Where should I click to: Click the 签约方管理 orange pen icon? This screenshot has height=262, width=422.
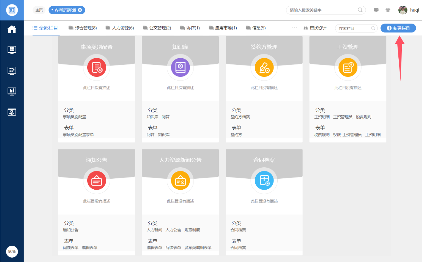[264, 67]
